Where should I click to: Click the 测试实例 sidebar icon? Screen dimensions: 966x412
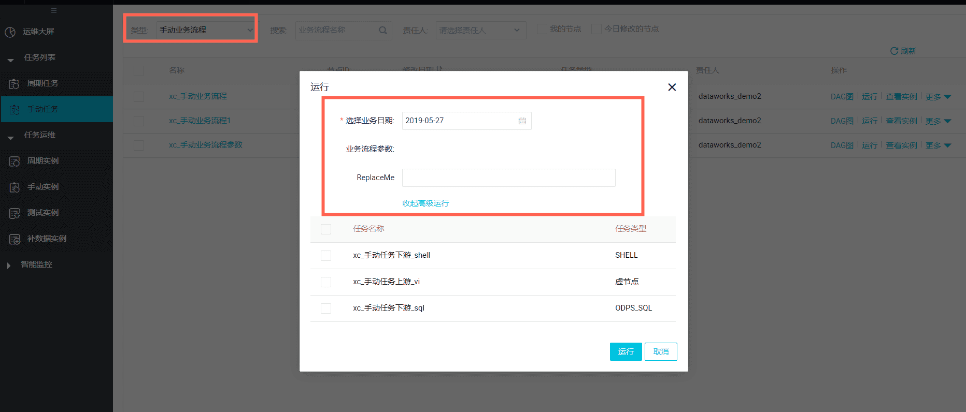[15, 213]
